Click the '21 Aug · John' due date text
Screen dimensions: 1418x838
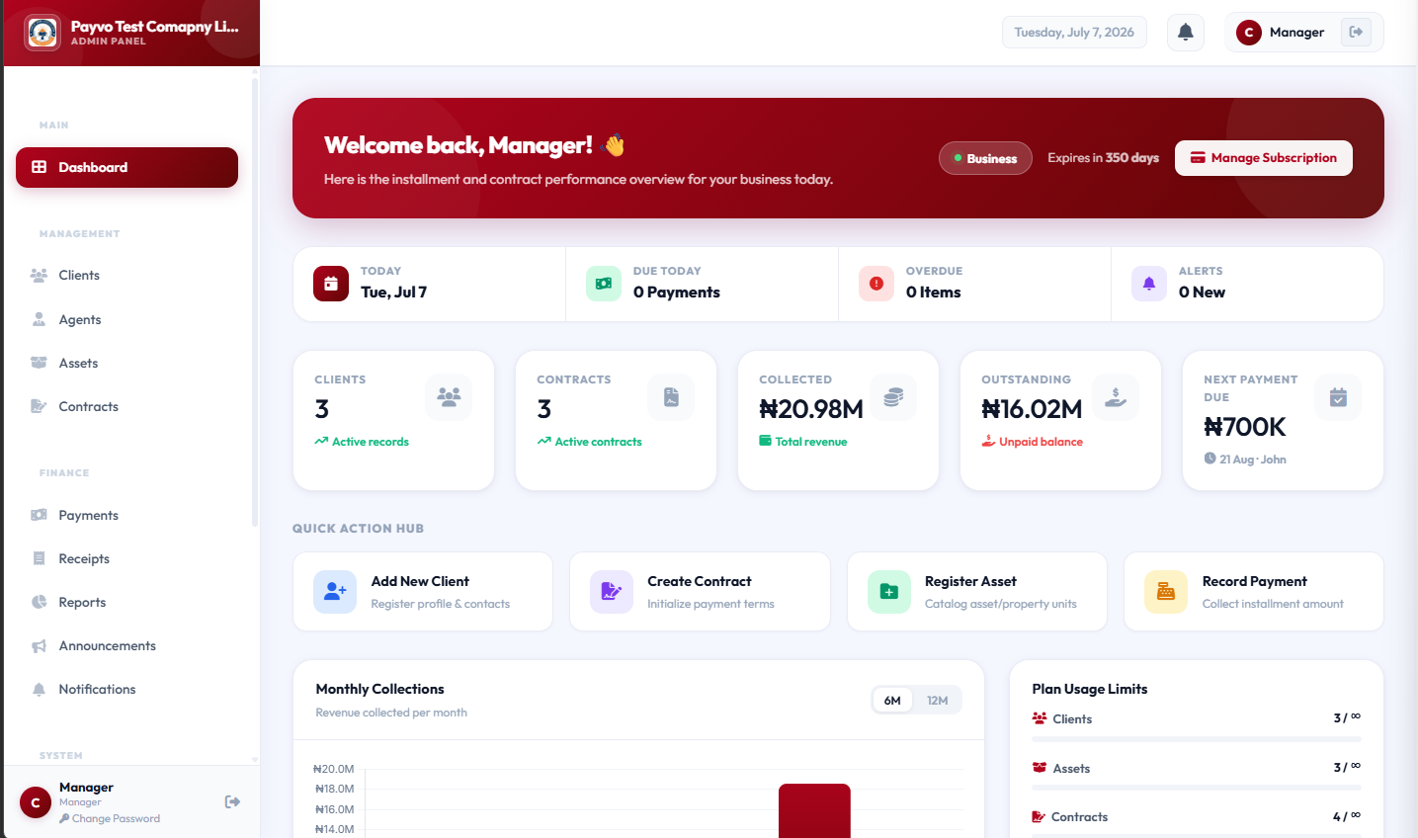pyautogui.click(x=1253, y=460)
